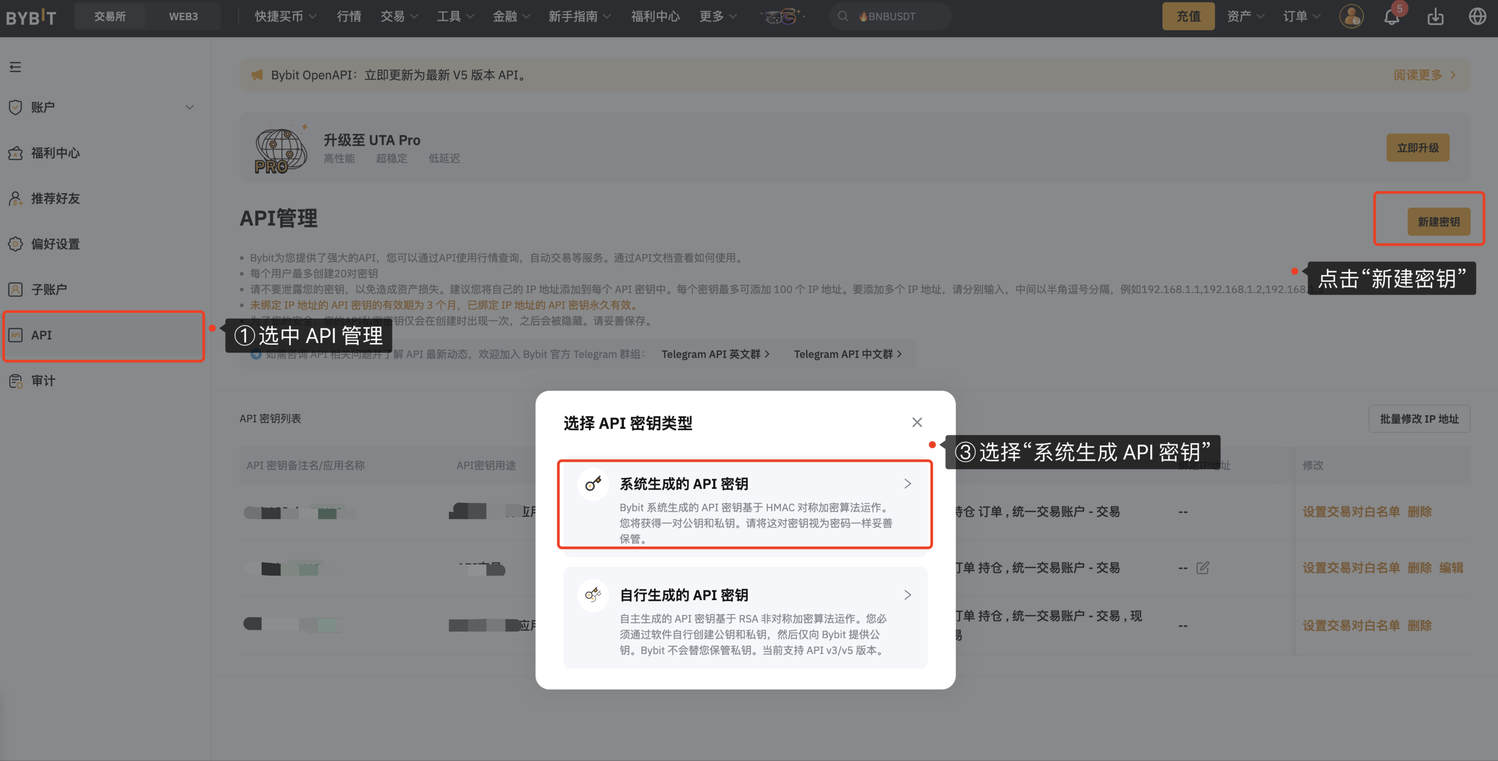Click the BNBUSDT search field
This screenshot has height=761, width=1498.
(x=890, y=16)
